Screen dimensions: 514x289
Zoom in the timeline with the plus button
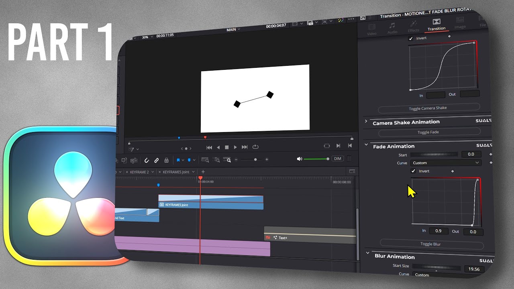[267, 159]
